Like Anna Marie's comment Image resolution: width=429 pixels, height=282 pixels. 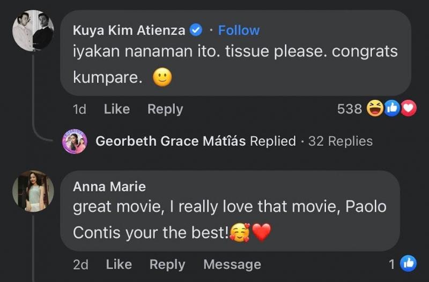[x=119, y=264]
